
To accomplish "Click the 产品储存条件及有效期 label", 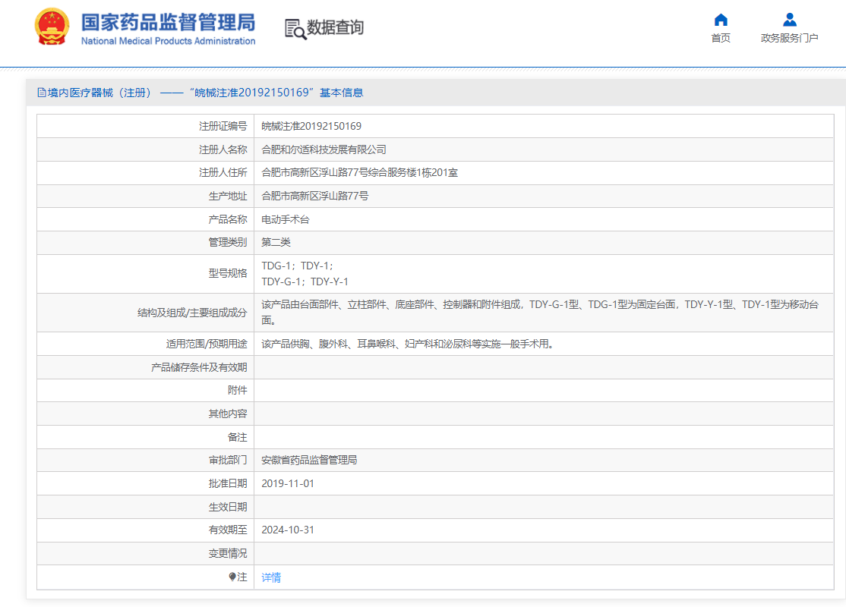I will tap(199, 367).
